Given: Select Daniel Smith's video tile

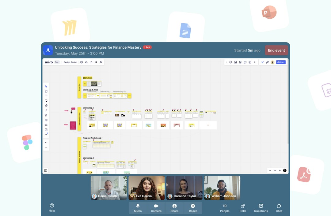Looking at the screenshot, I should coord(109,188).
